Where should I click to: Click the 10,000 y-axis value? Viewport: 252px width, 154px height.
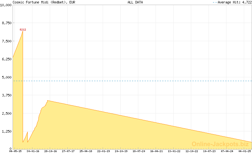click(x=6, y=5)
